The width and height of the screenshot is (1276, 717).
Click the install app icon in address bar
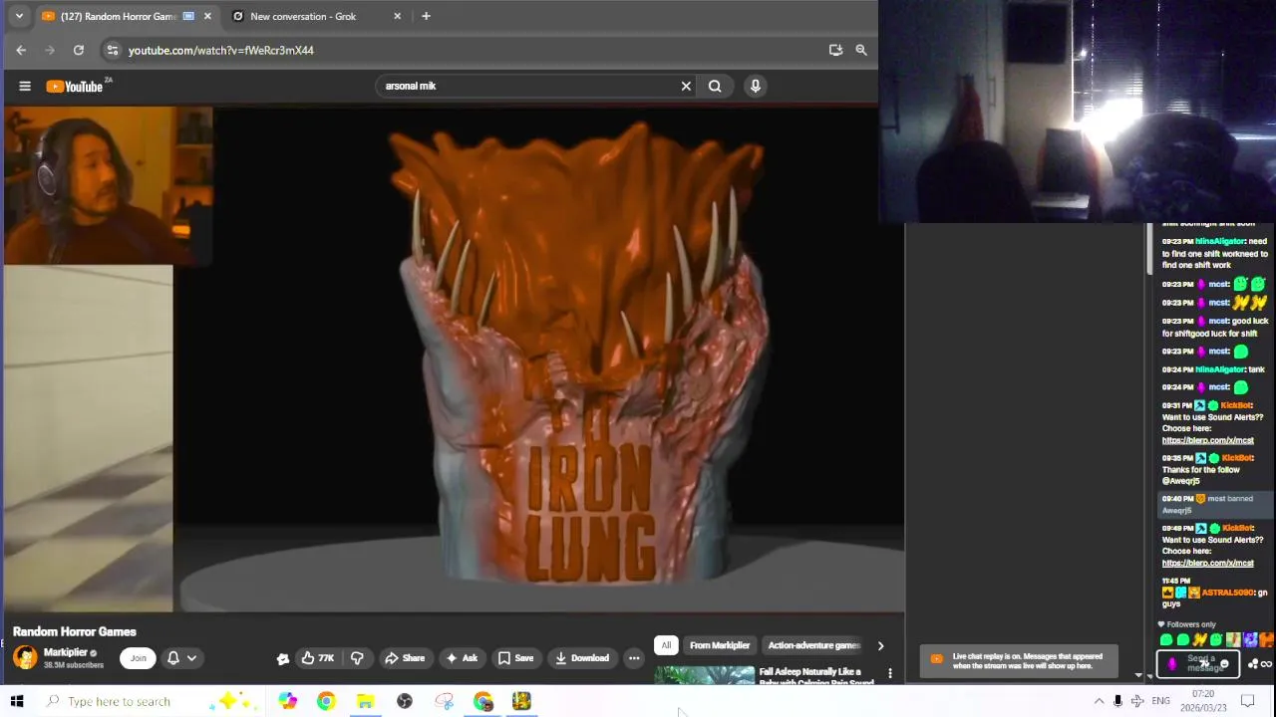[x=835, y=50]
